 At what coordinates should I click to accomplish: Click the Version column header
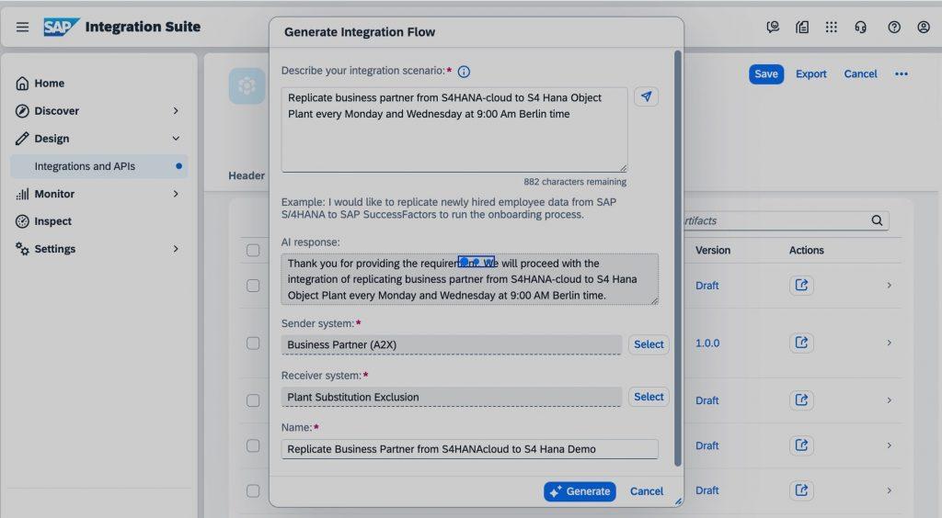(x=713, y=250)
